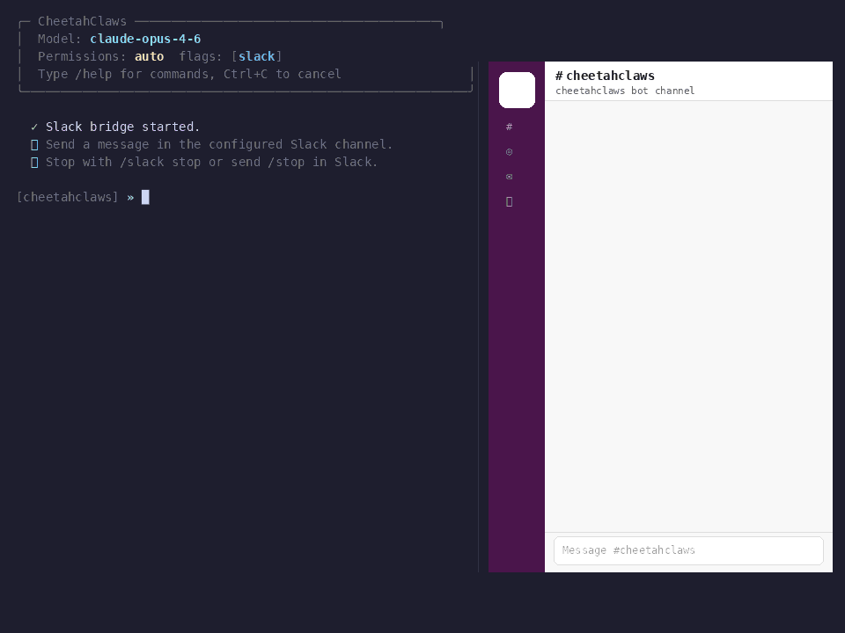The width and height of the screenshot is (845, 633).
Task: Select 'cheetahclaws bot channel' description text
Action: [x=625, y=91]
